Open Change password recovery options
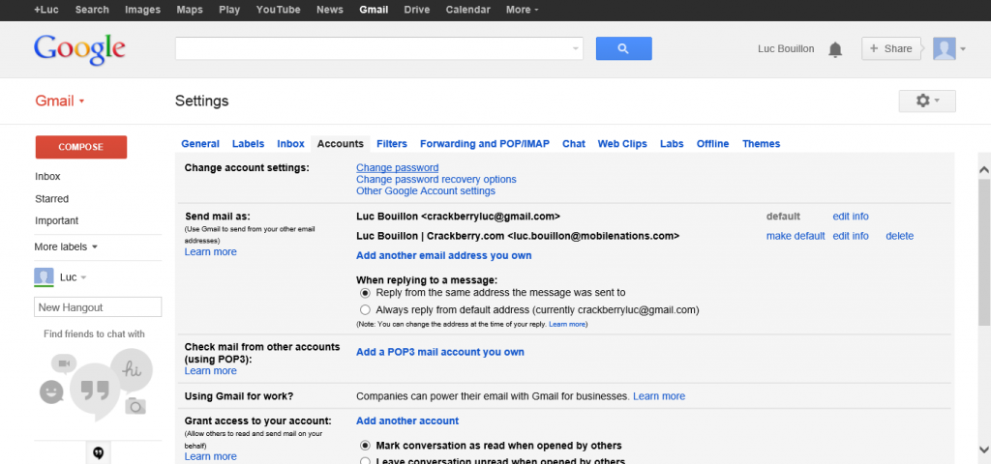This screenshot has width=991, height=464. [436, 179]
